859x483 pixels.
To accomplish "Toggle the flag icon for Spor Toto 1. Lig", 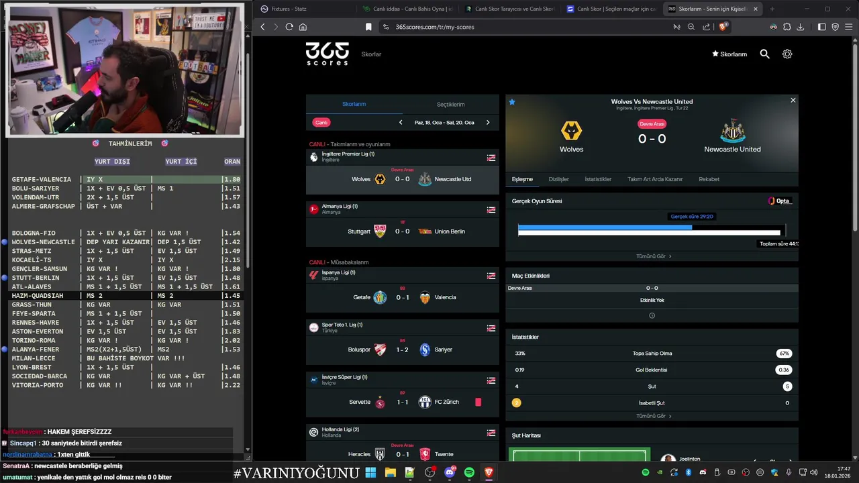I will coord(491,328).
